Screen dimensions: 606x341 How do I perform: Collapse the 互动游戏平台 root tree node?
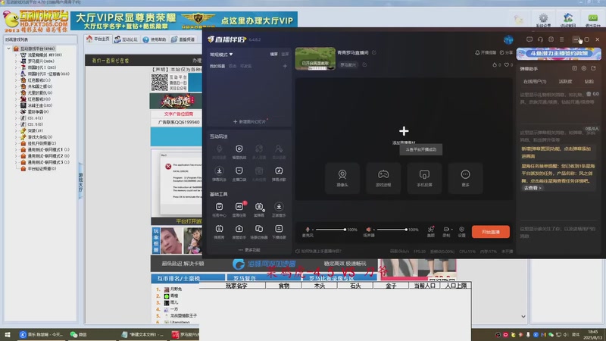point(9,48)
